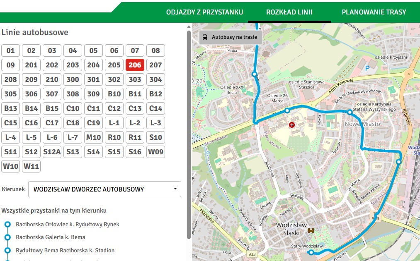Click the Raciborska Galeria k. Bema stop circle

[7, 237]
